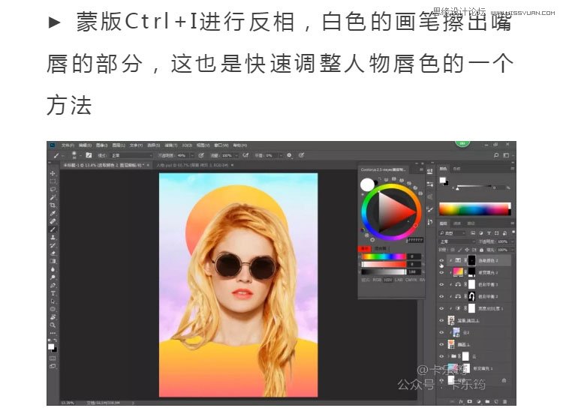Select the Eyedropper tool

tap(53, 213)
